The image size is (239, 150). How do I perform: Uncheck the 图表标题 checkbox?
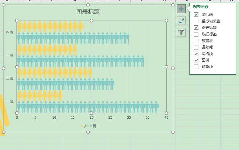(196, 28)
